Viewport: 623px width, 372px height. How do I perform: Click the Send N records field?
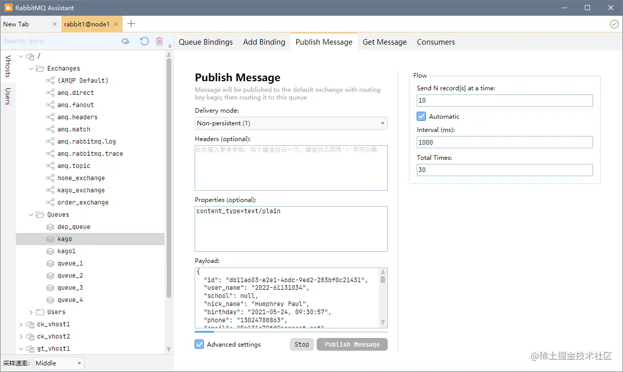click(x=505, y=100)
